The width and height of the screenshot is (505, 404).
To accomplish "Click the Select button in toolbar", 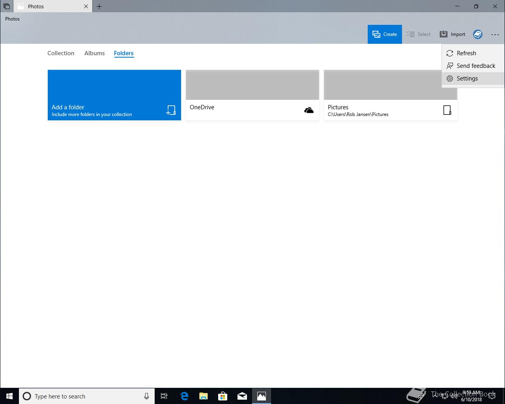I will pos(419,34).
